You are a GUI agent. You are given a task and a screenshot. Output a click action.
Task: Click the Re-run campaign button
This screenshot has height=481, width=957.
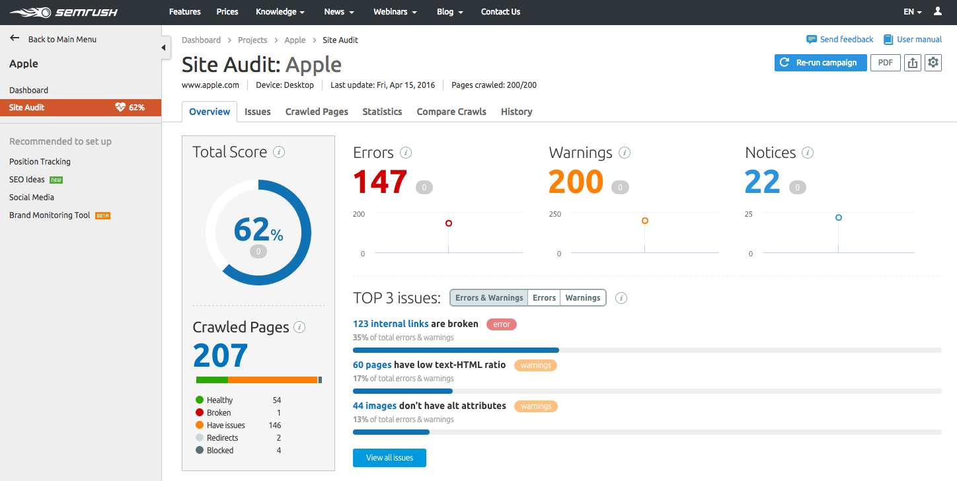tap(820, 63)
